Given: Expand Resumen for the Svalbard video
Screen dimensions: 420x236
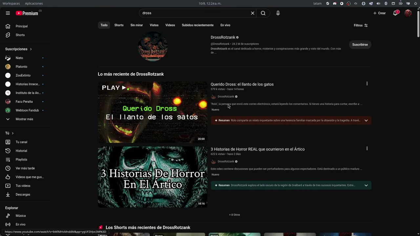Looking at the screenshot, I should [366, 185].
